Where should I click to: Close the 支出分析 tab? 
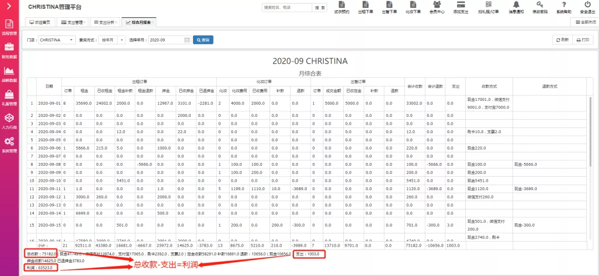(116, 23)
